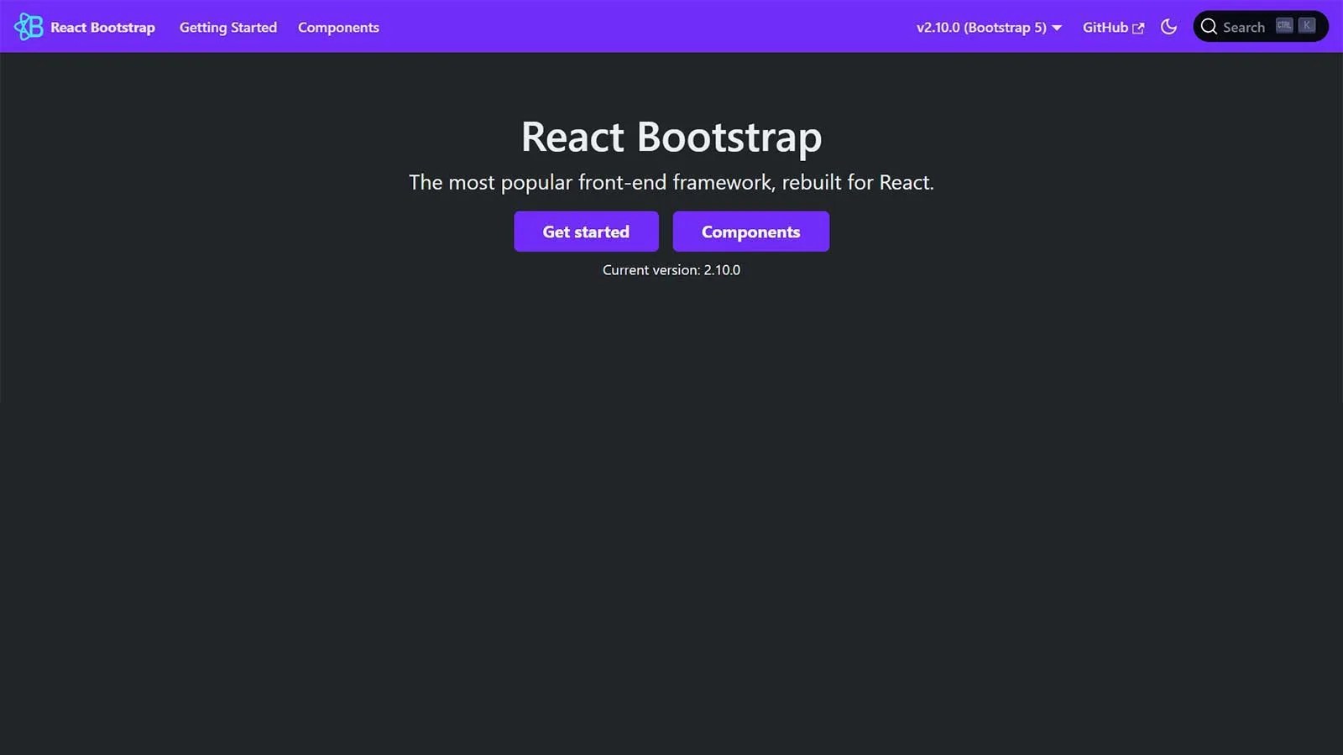This screenshot has height=755, width=1343.
Task: Click the Get started button
Action: (x=586, y=232)
